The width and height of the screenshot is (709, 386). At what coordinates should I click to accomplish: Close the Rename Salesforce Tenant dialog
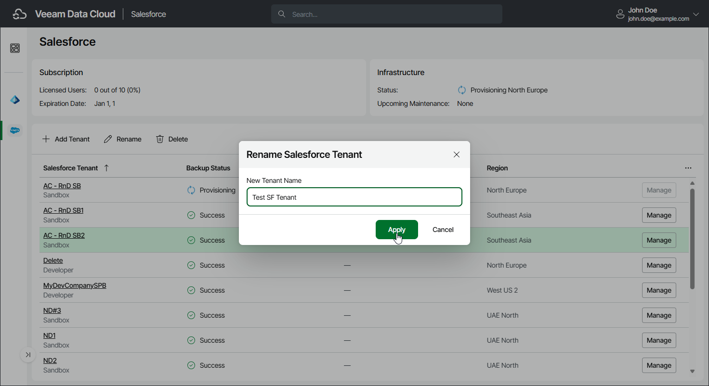[x=457, y=154]
